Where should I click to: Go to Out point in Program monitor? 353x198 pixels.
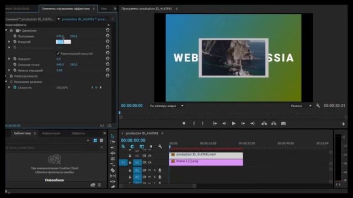coord(253,123)
